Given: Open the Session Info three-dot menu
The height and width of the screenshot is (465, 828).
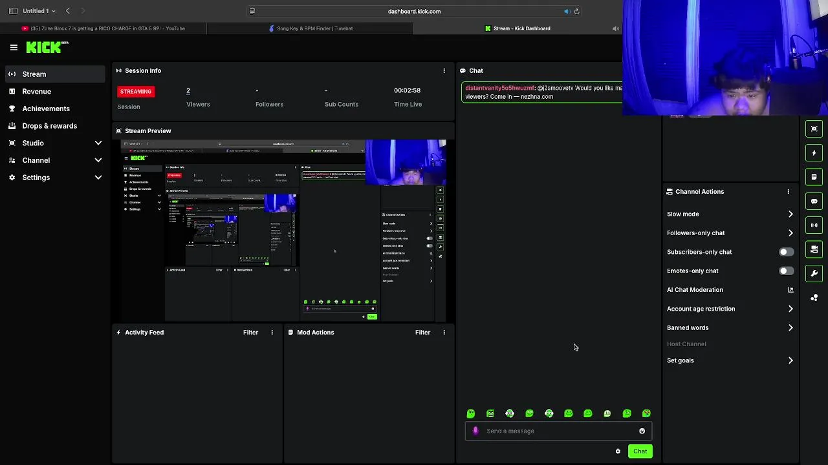Looking at the screenshot, I should [x=444, y=70].
